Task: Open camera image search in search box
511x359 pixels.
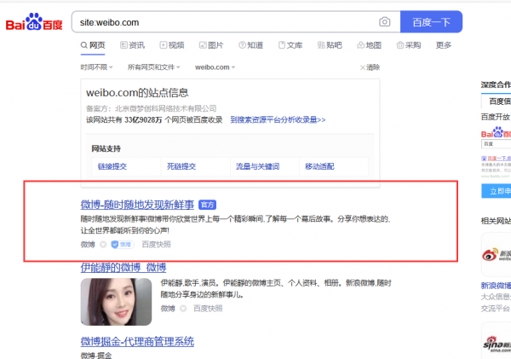Action: tap(384, 21)
